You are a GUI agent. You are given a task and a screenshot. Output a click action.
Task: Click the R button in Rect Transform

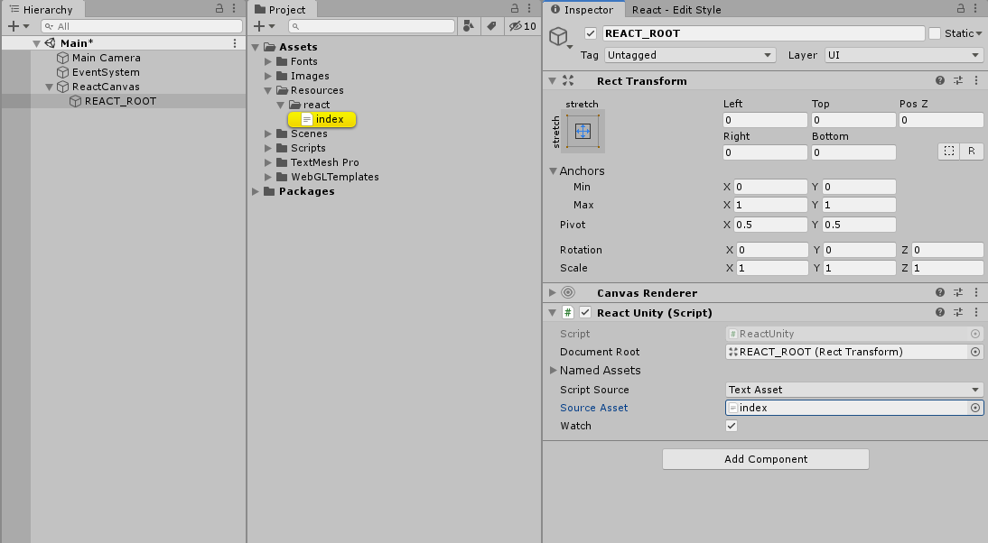click(972, 151)
